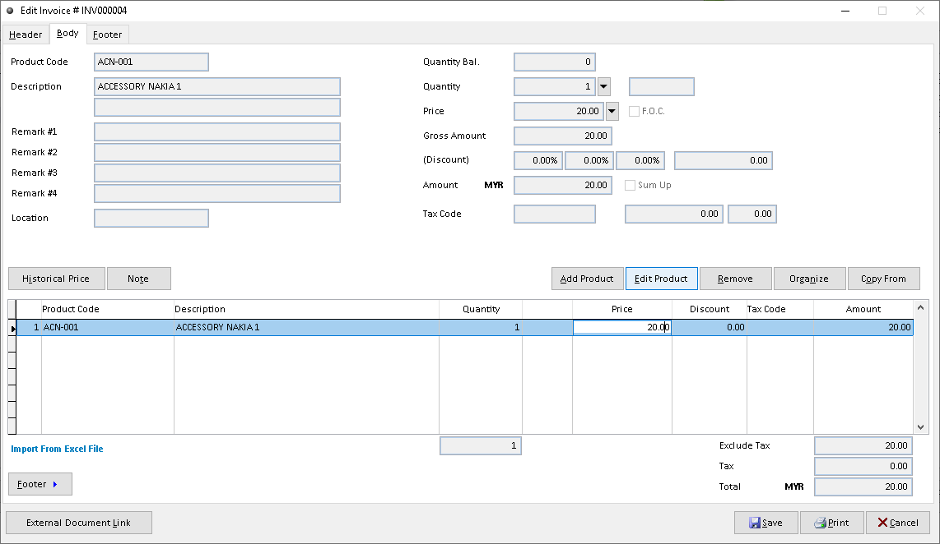Click the Copy From button
This screenshot has width=940, height=544.
[x=884, y=279]
